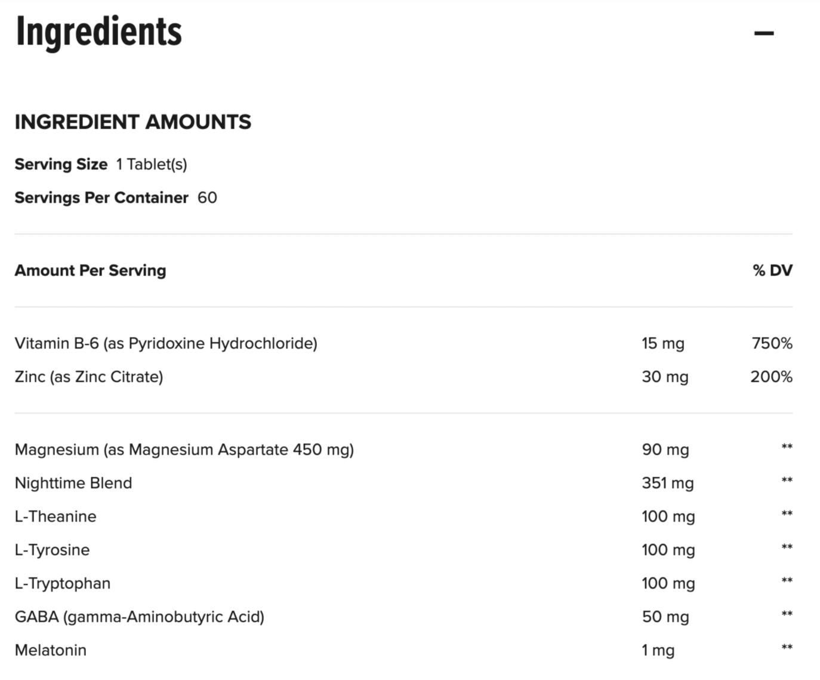The height and width of the screenshot is (680, 820).
Task: Click the % DV column header
Action: (772, 270)
